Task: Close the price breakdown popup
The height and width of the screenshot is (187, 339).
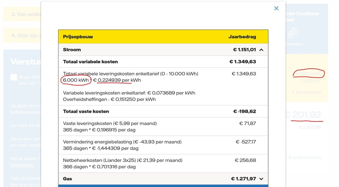Action: 276,8
